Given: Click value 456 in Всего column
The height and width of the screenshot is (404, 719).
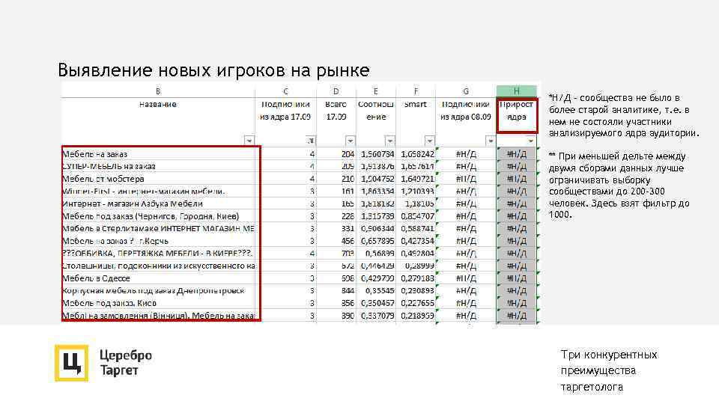Looking at the screenshot, I should tap(348, 240).
